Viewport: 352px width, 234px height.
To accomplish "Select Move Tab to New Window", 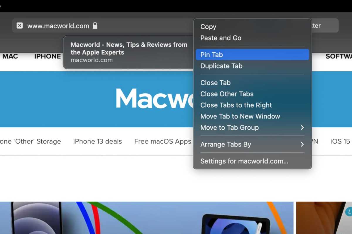I will tap(252, 116).
